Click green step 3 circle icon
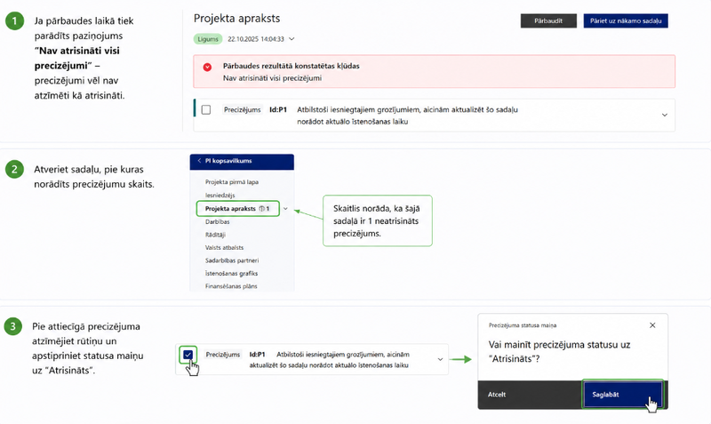Viewport: 711px width, 424px height. 12,326
